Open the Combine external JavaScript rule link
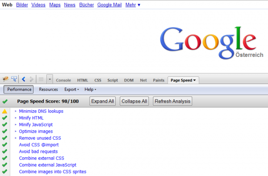 tap(47, 165)
